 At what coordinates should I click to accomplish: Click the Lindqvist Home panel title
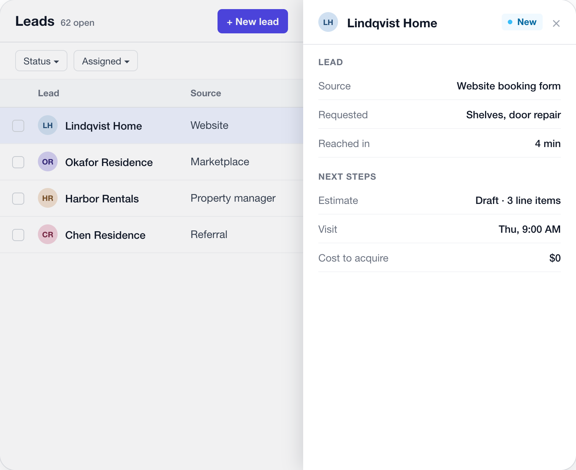392,23
